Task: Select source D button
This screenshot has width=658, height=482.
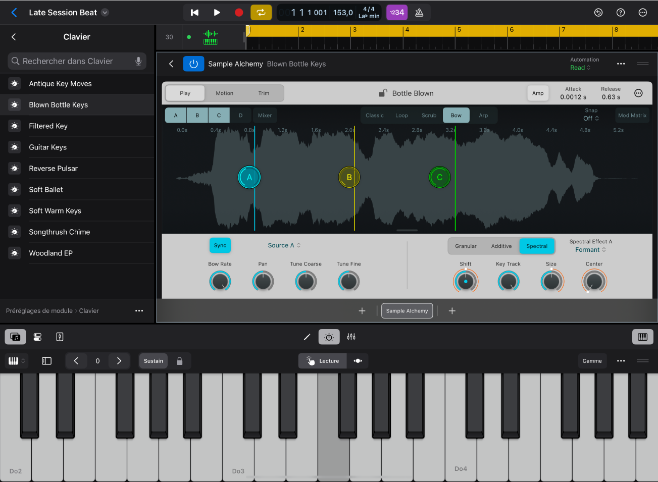Action: tap(240, 116)
